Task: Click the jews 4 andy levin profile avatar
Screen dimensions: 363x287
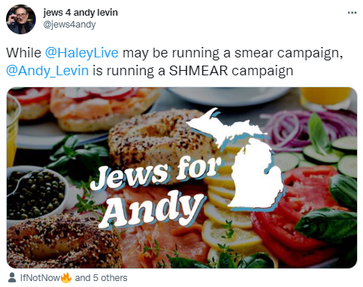Action: 21,19
